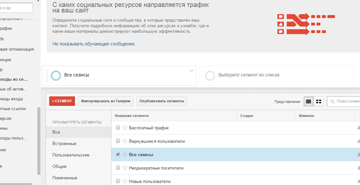The width and height of the screenshot is (360, 185).
Task: Grab the drag handle of Все сеансы segment
Action: [x=47, y=76]
